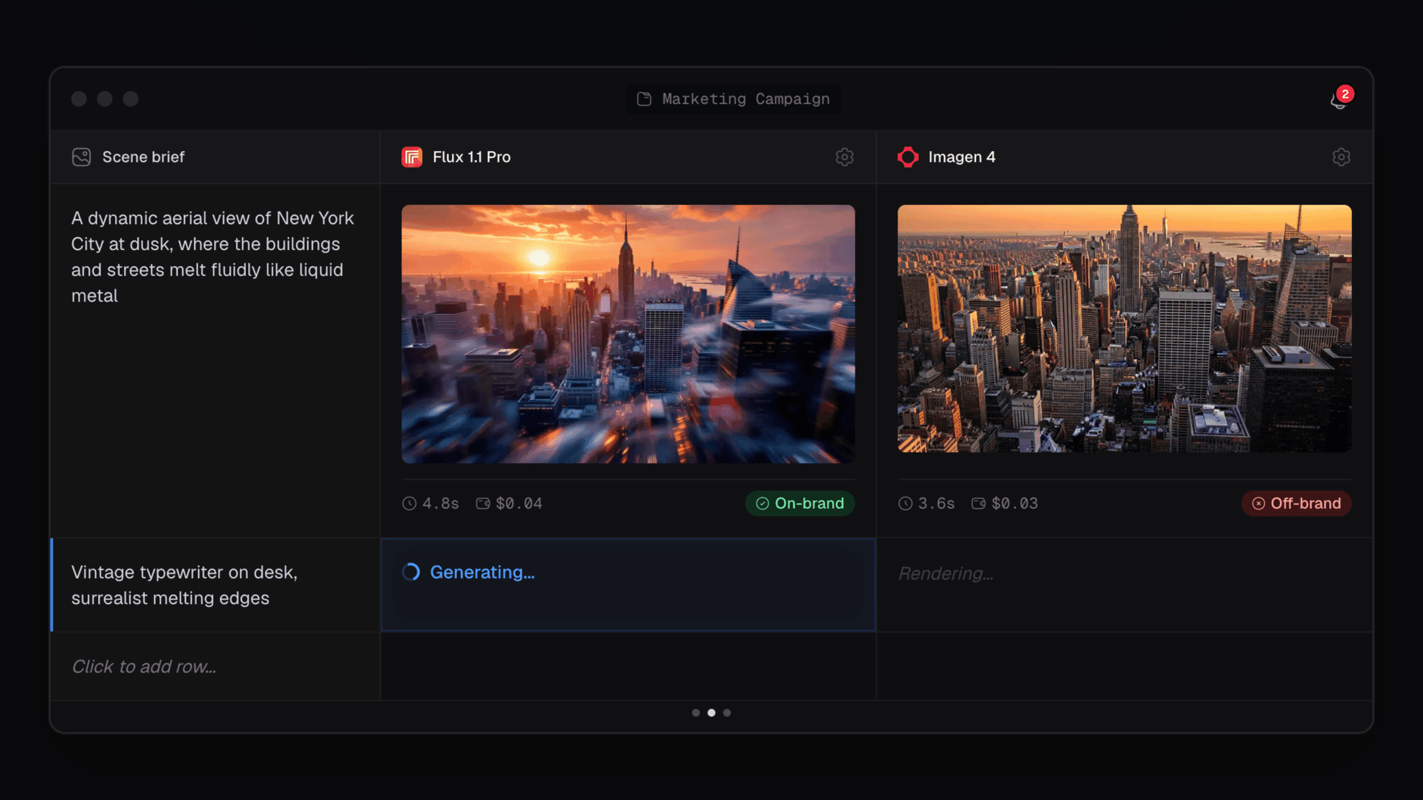This screenshot has width=1423, height=800.
Task: Open Imagen 4 settings gear
Action: [1341, 157]
